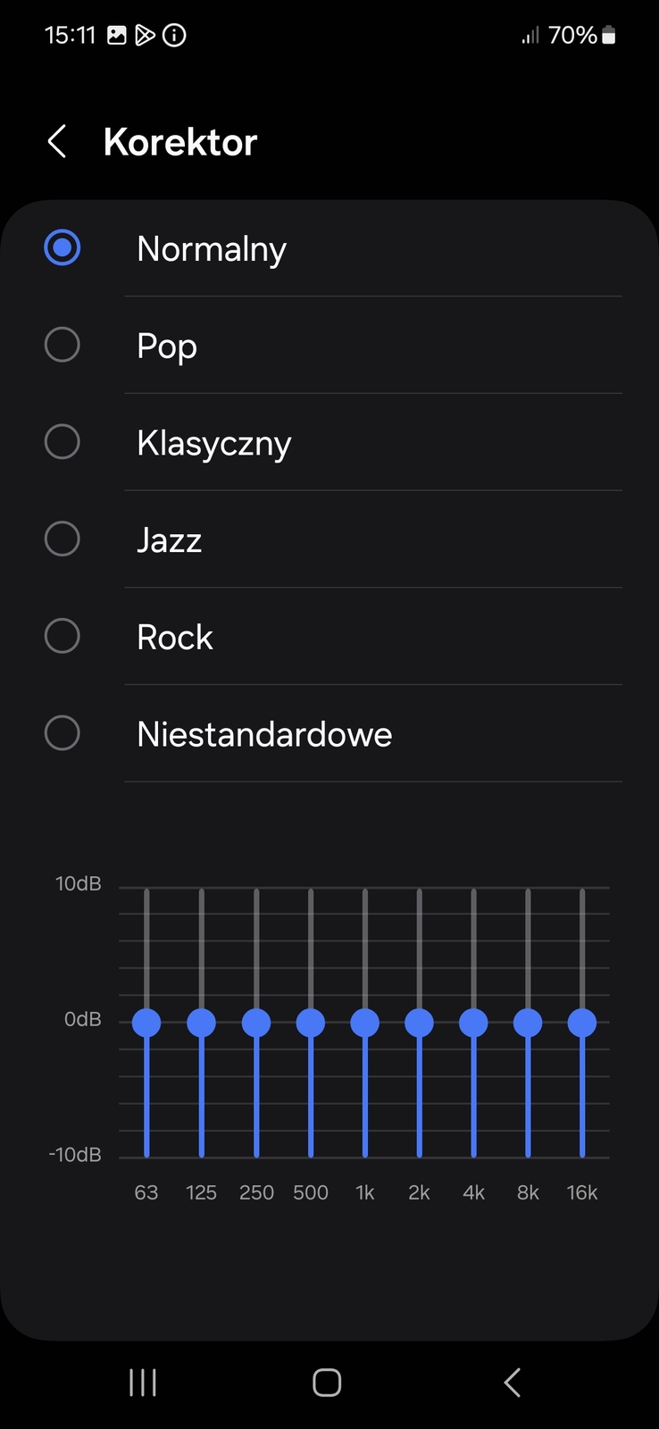Tap the info circle icon in status bar
This screenshot has width=659, height=1429.
pyautogui.click(x=174, y=36)
